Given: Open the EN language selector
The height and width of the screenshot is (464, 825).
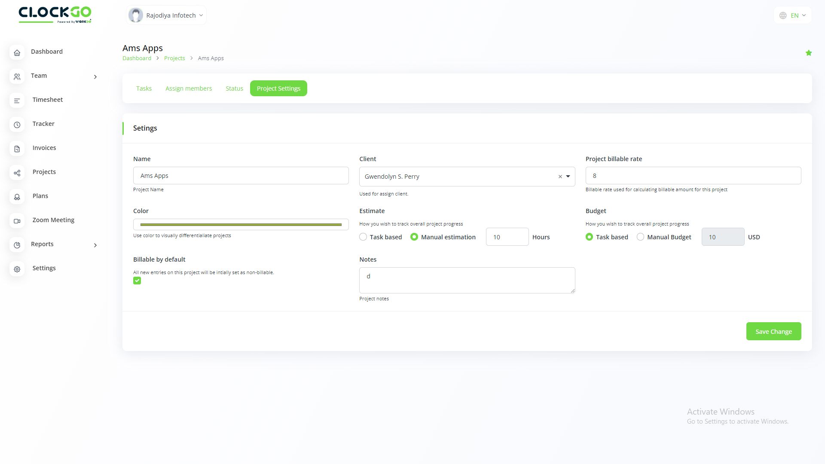Looking at the screenshot, I should 793,15.
